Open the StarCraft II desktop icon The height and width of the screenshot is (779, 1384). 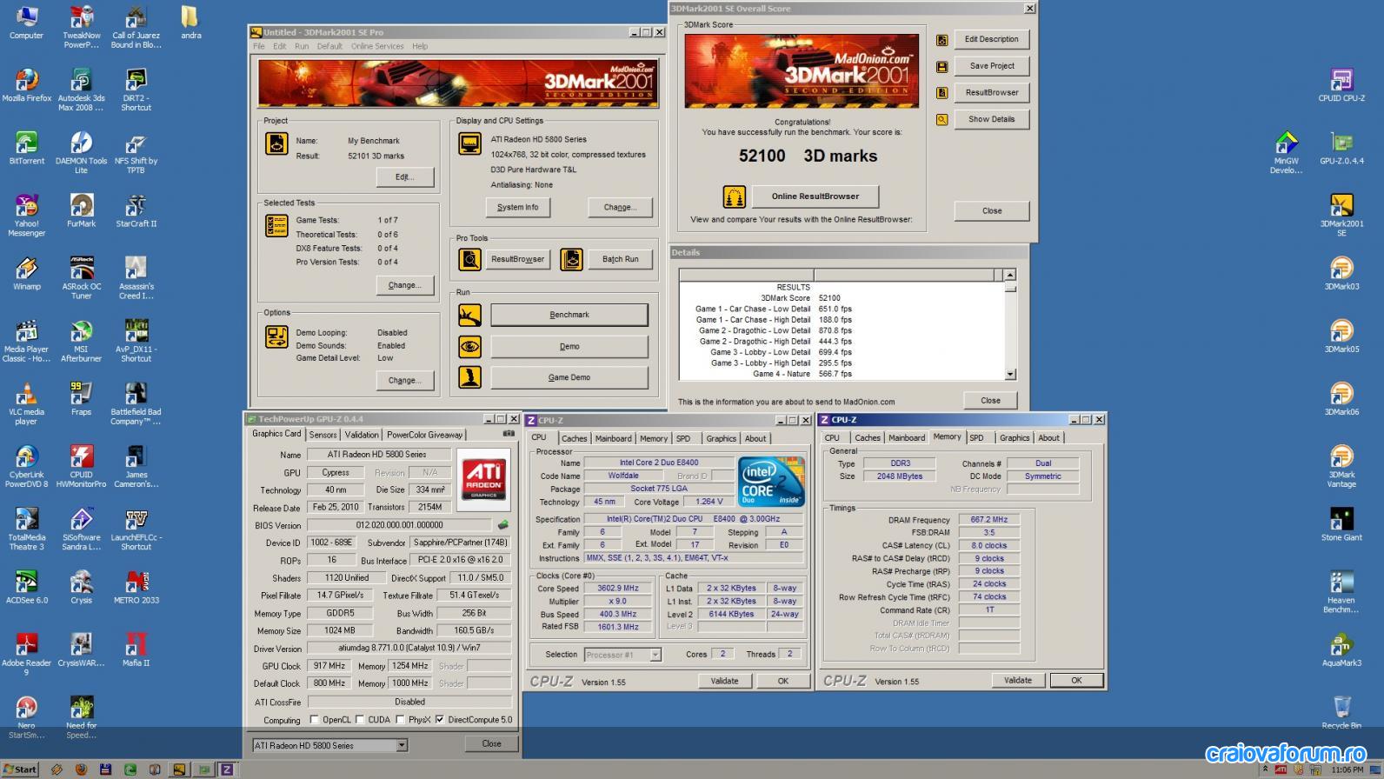136,210
